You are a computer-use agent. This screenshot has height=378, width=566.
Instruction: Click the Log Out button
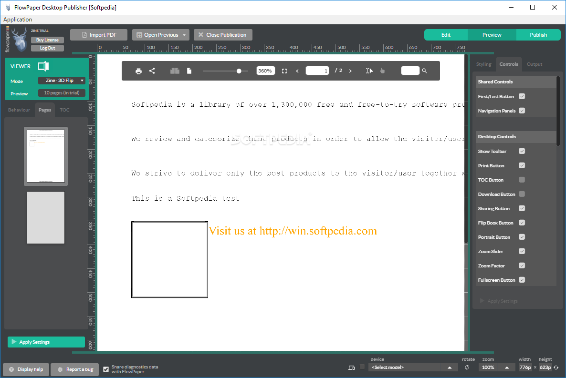pyautogui.click(x=47, y=48)
